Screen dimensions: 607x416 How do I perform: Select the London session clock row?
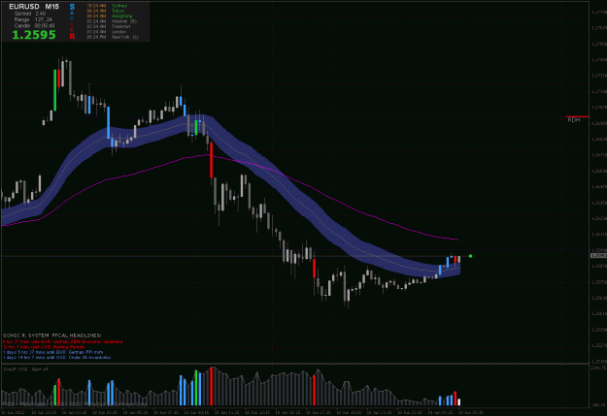coord(106,32)
